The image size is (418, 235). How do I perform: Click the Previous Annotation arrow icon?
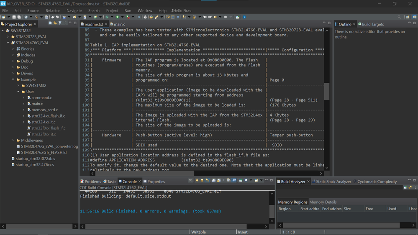coord(194,17)
